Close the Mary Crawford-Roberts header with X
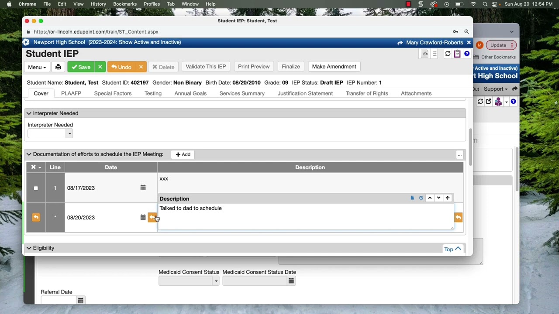This screenshot has width=559, height=314. pos(469,42)
